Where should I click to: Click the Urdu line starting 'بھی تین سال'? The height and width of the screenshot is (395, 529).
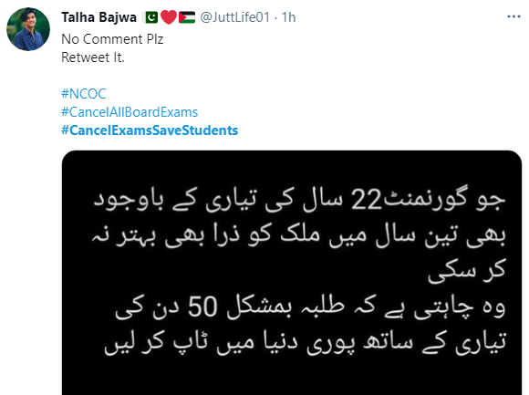299,235
